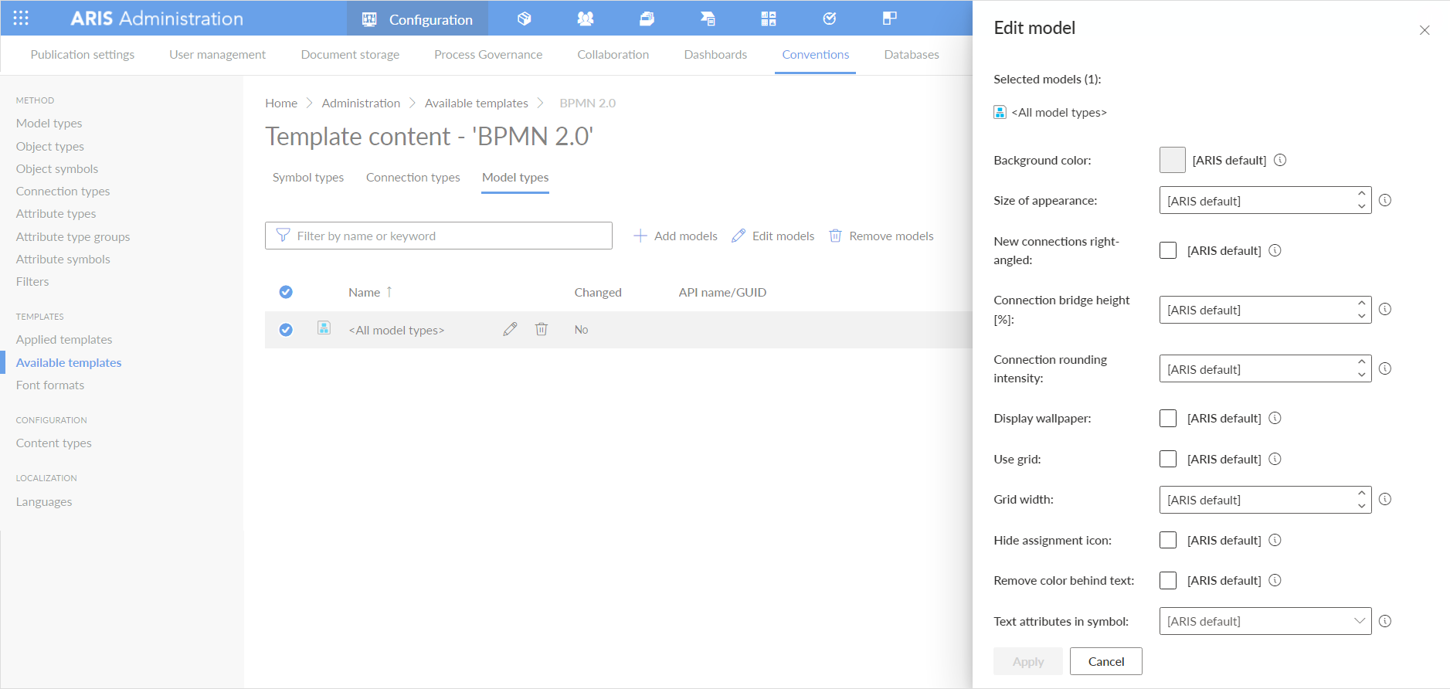Click the trash icon on All model types row

tap(542, 329)
